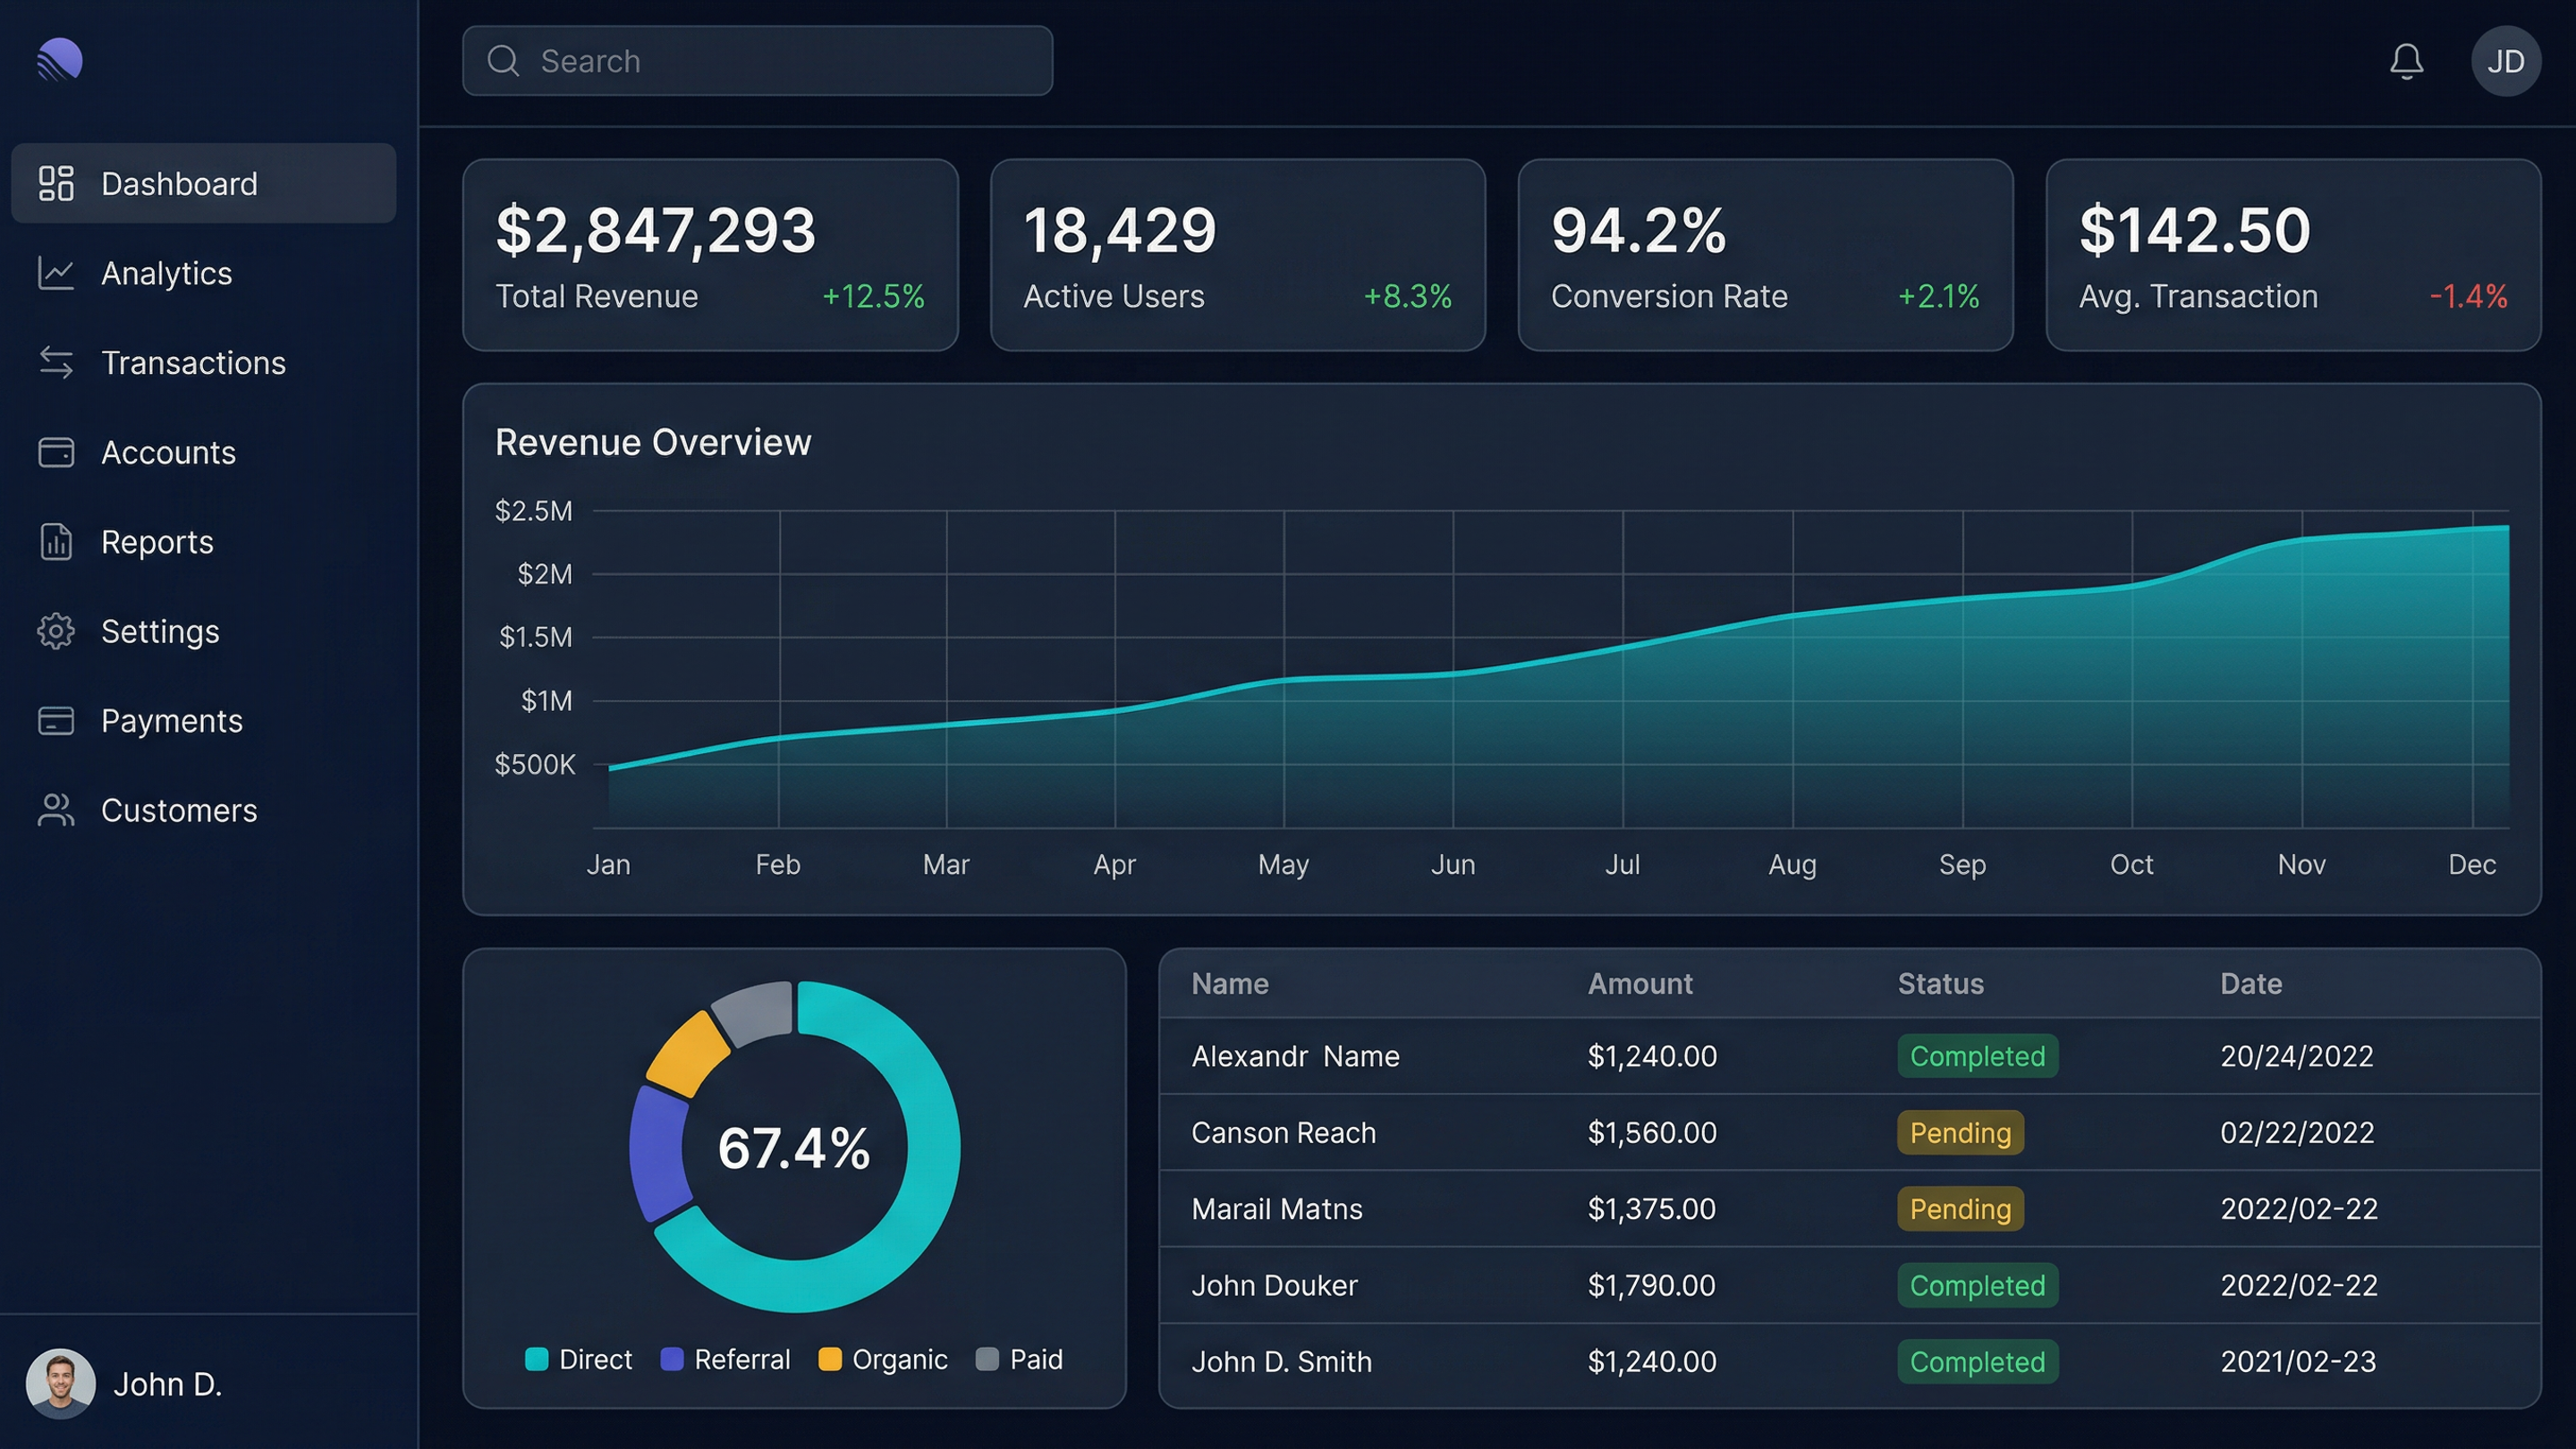Viewport: 2576px width, 1449px height.
Task: Click the 67.4% donut chart center
Action: point(794,1148)
